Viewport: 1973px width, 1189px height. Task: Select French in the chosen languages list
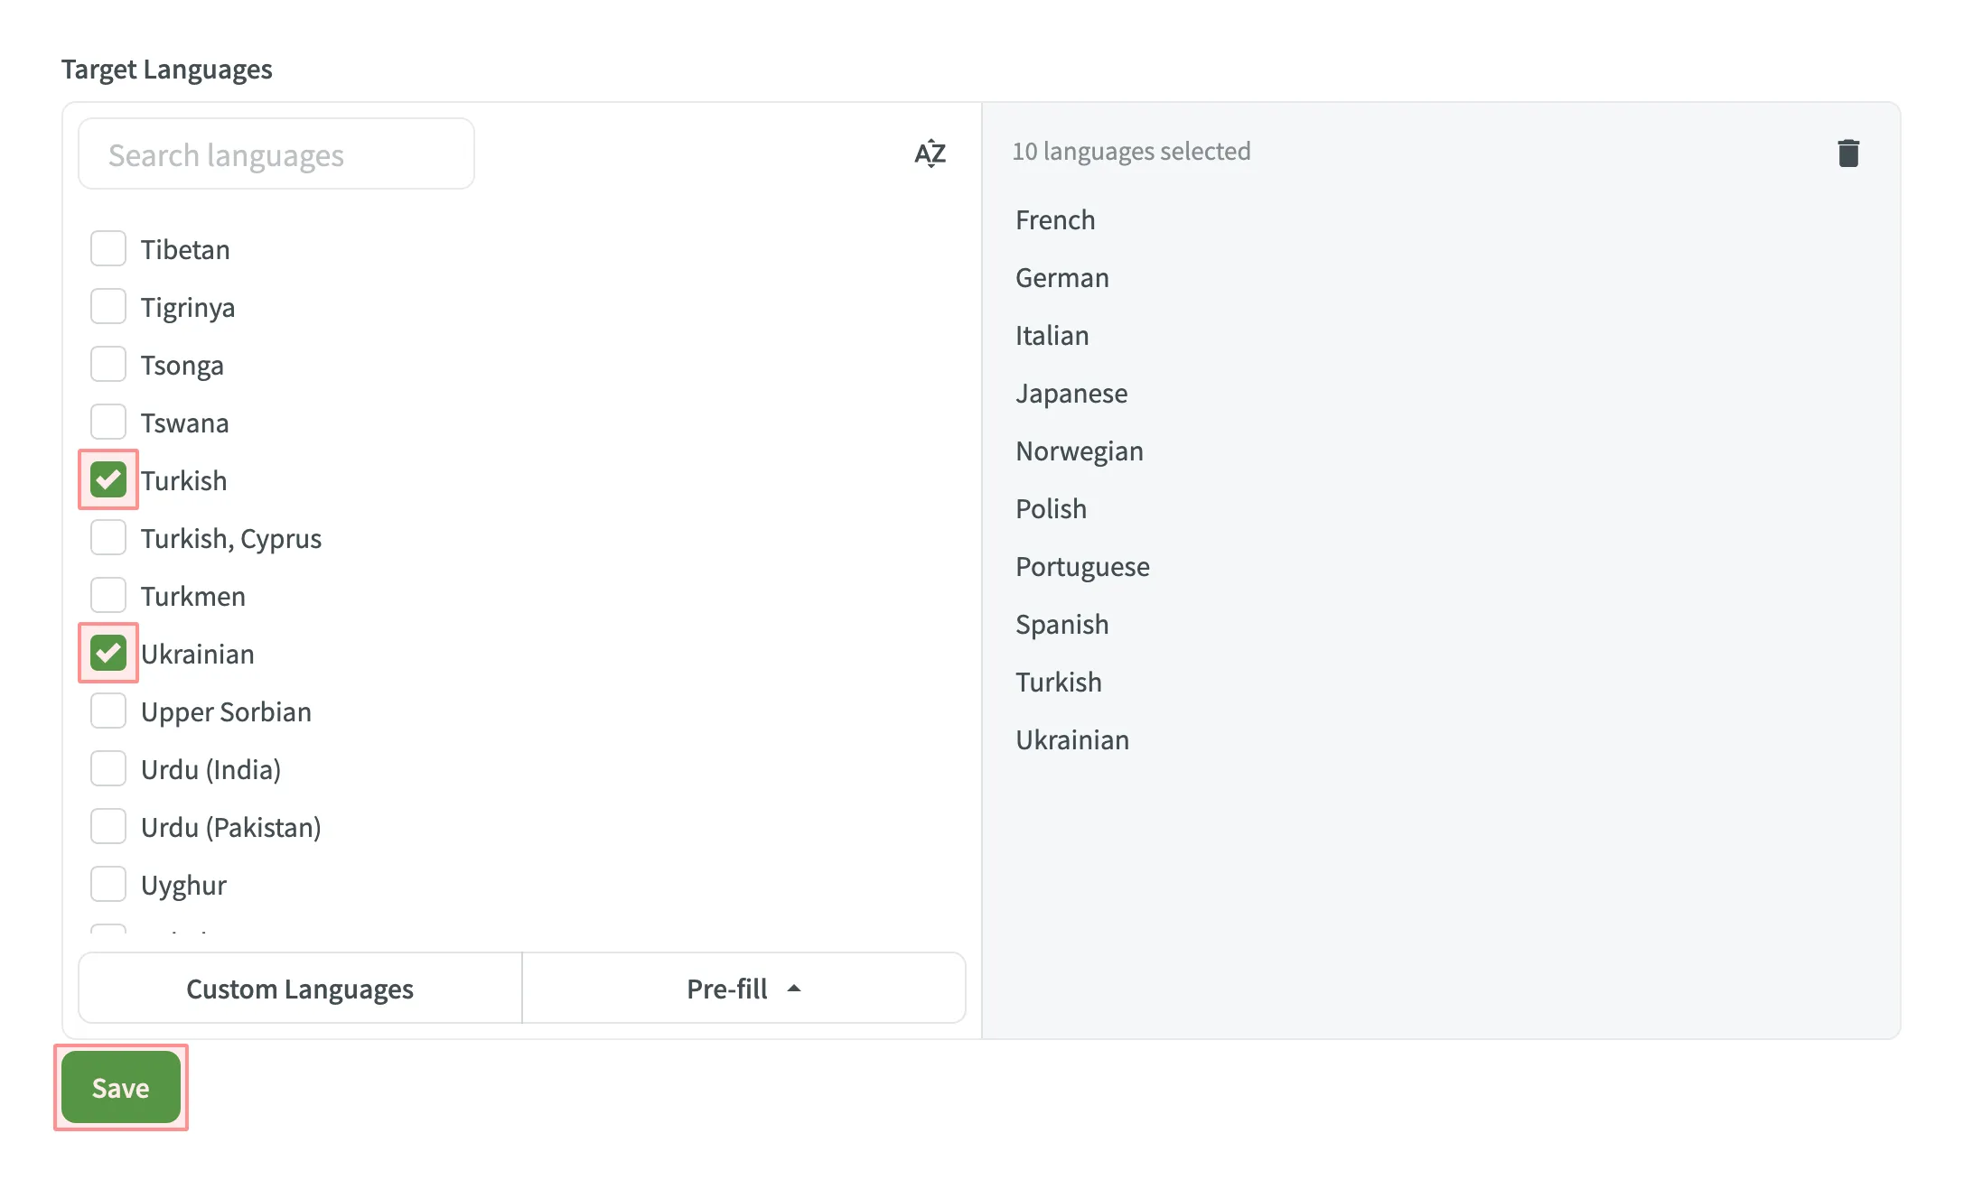1054,219
